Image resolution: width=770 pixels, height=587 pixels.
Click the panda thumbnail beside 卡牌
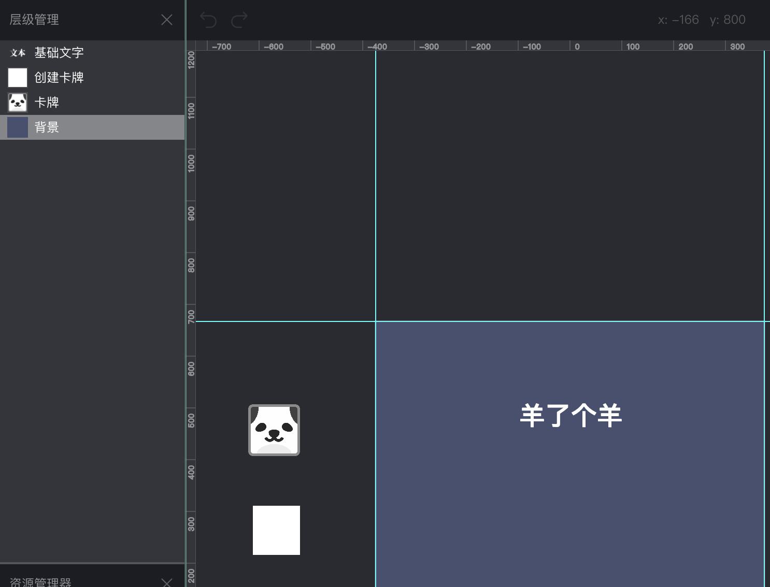pos(18,102)
